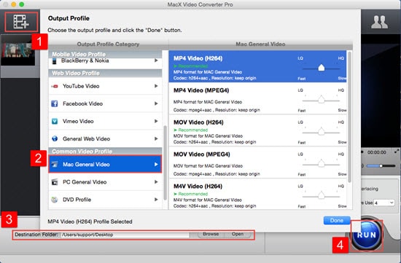Image resolution: width=401 pixels, height=263 pixels.
Task: Select YouTube Video category
Action: click(105, 86)
